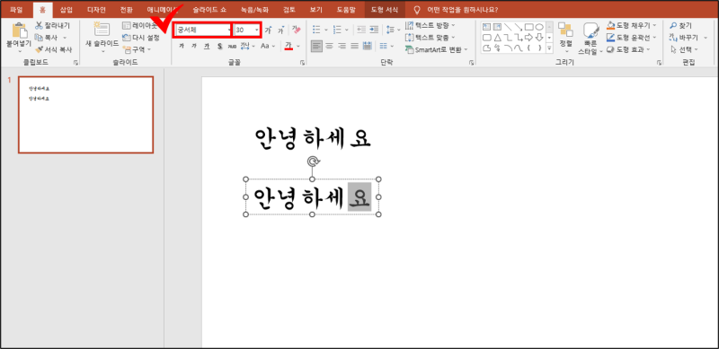The image size is (719, 349).
Task: Open Shape Outline (도형 윤곽선) color
Action: tap(632, 37)
